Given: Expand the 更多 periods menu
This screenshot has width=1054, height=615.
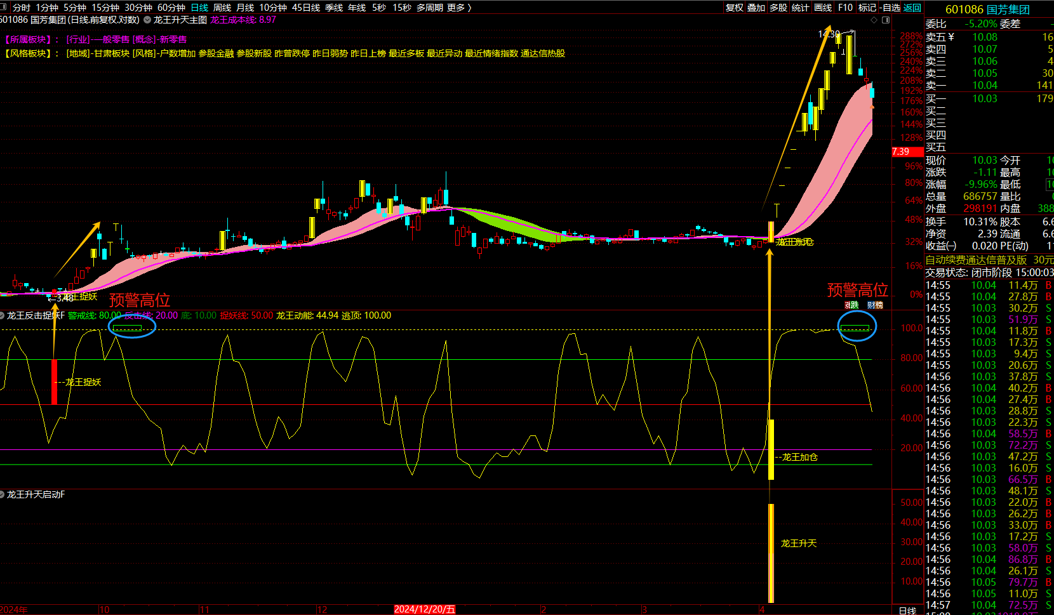Looking at the screenshot, I should (459, 8).
